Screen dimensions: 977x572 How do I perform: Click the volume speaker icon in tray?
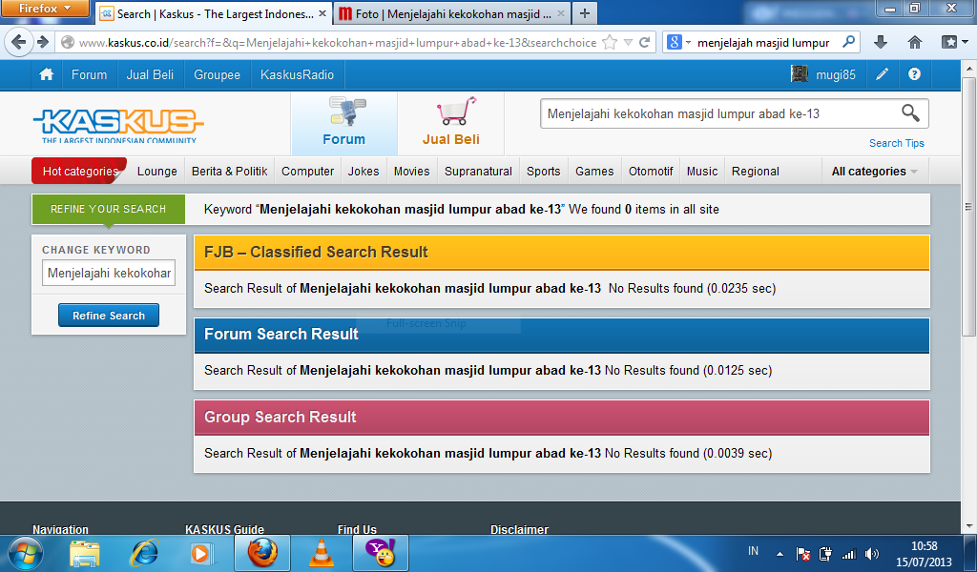[x=872, y=554]
